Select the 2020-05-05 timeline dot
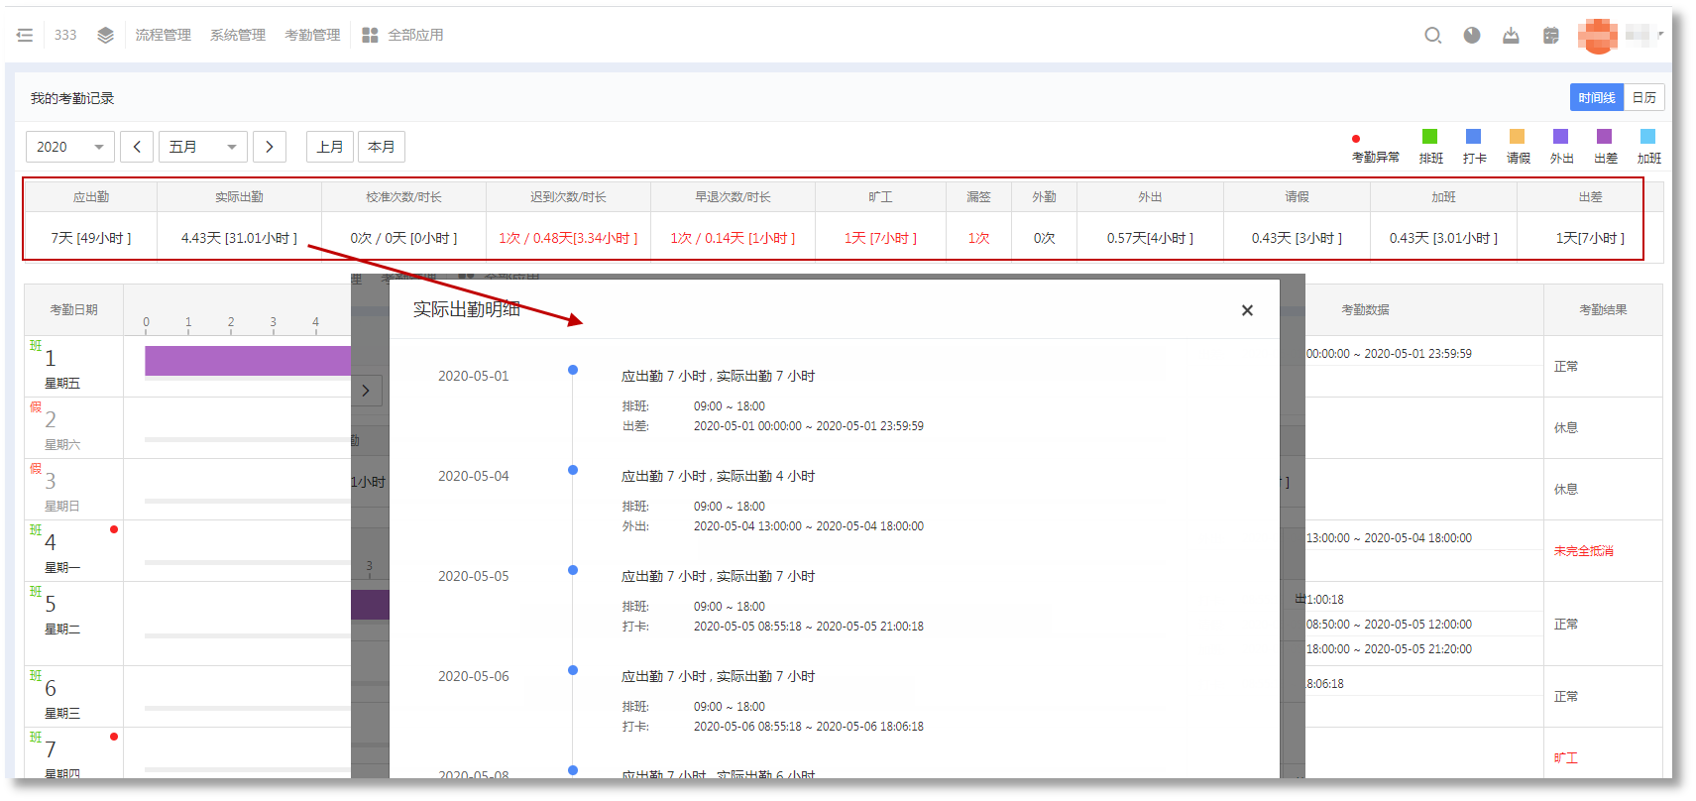The height and width of the screenshot is (801, 1696). pyautogui.click(x=573, y=570)
